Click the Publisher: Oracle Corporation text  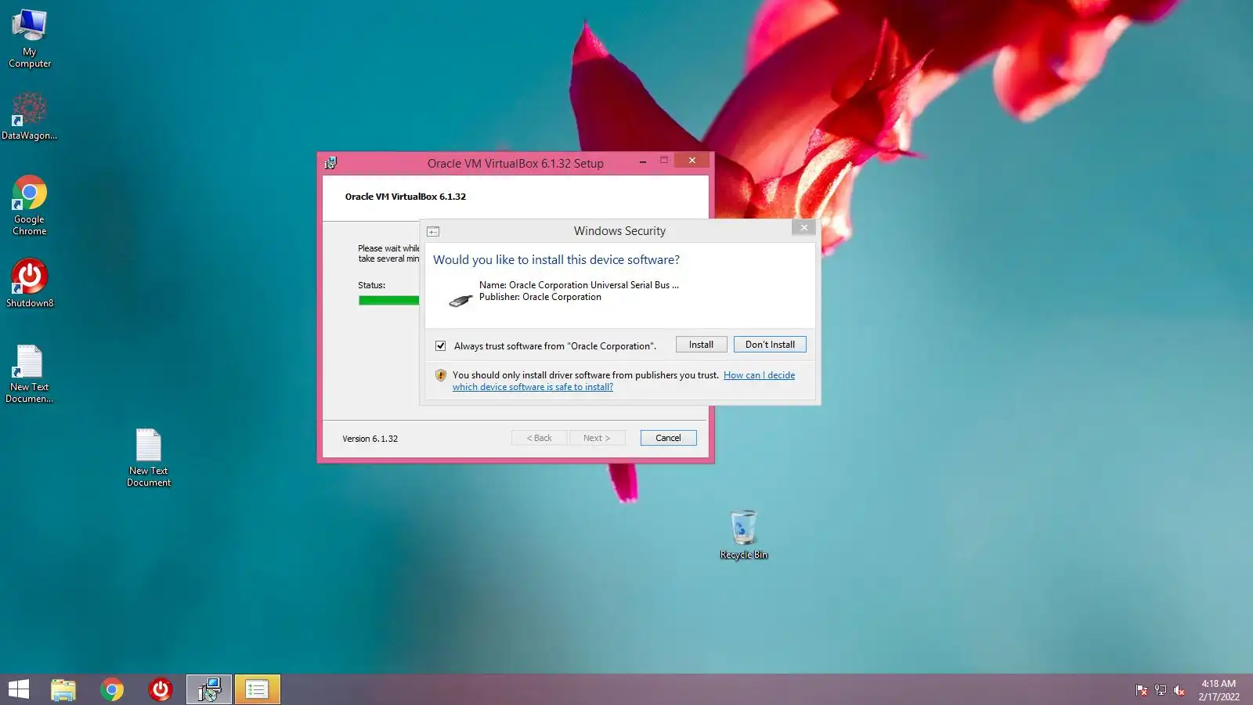[x=540, y=297]
